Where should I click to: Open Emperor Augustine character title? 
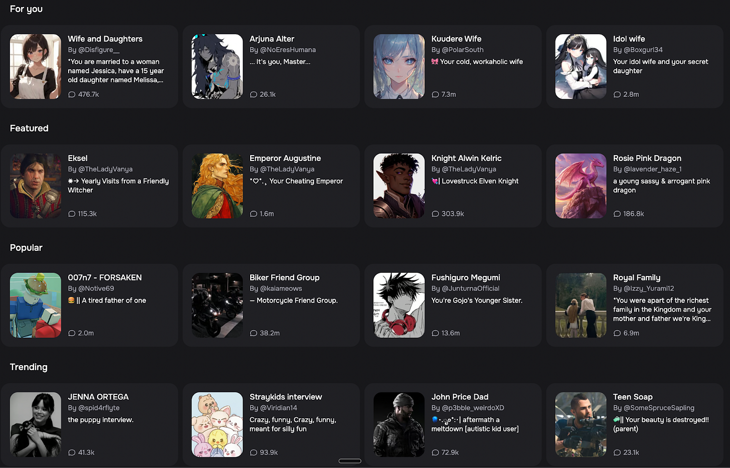point(285,158)
